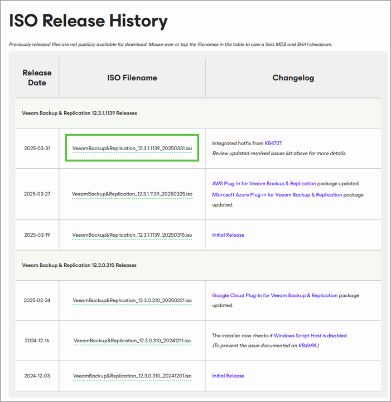
Task: Open the KB4727 hotfix link
Action: tap(273, 143)
